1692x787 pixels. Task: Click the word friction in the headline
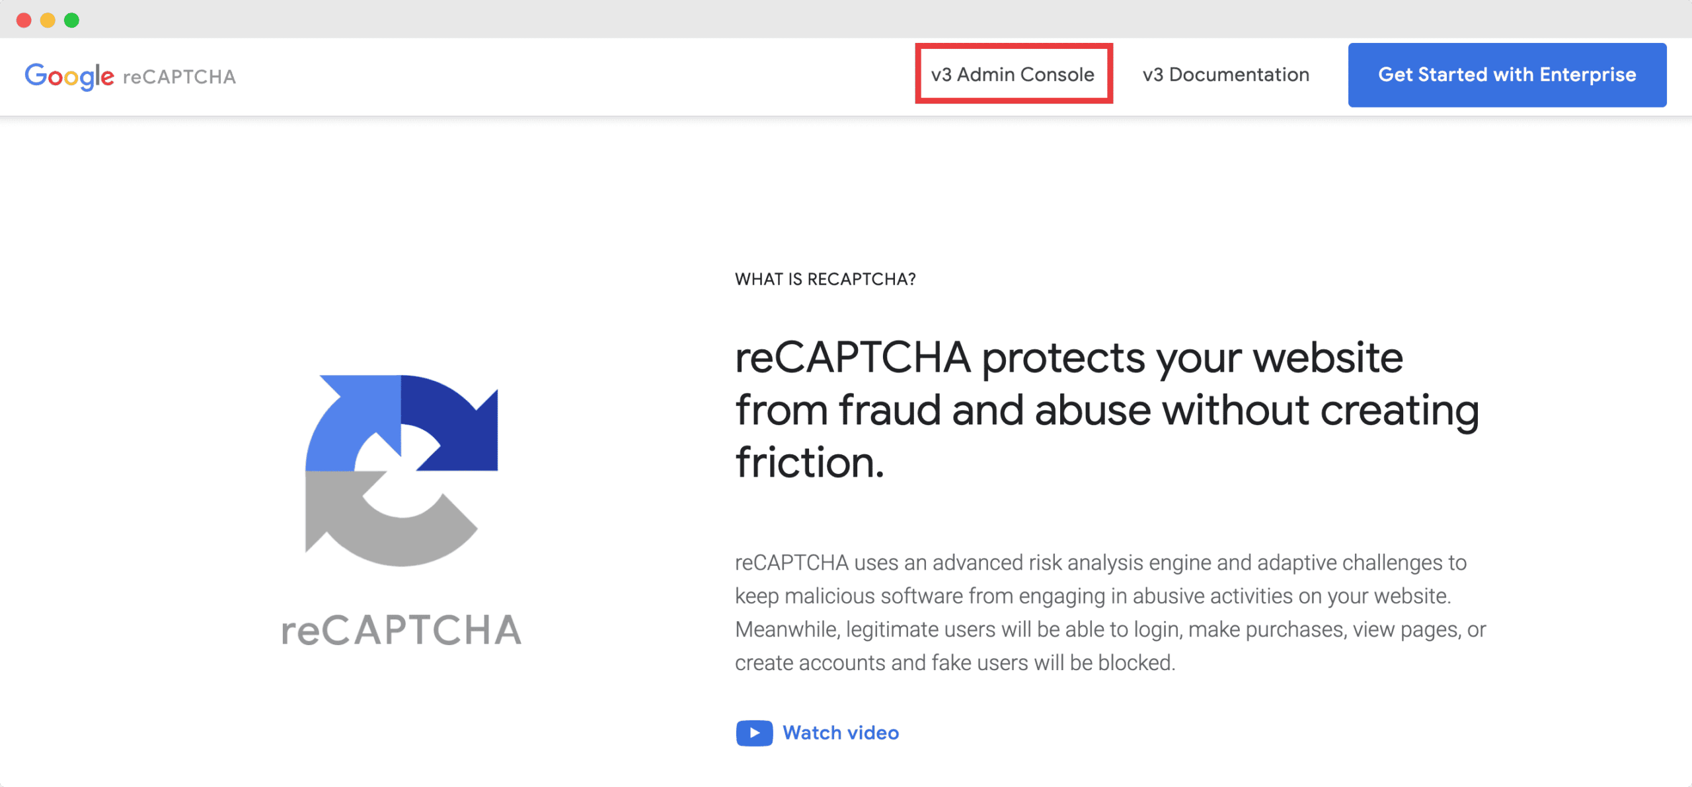click(809, 462)
